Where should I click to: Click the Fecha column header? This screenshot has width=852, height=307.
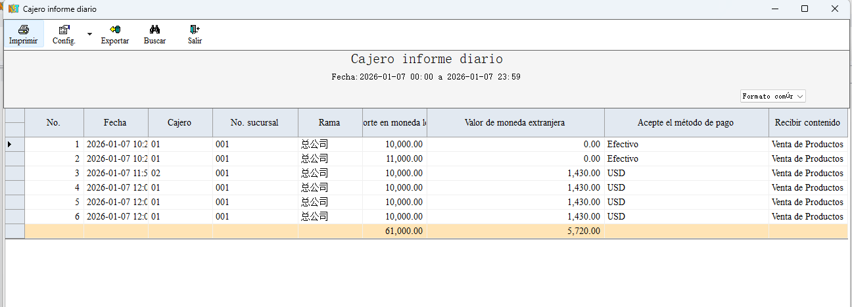pos(115,122)
